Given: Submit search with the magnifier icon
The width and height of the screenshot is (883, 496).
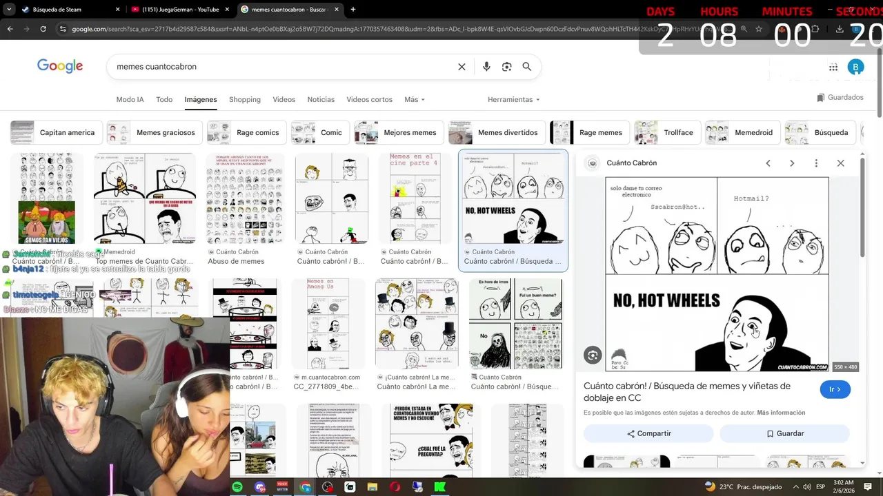Looking at the screenshot, I should [526, 67].
